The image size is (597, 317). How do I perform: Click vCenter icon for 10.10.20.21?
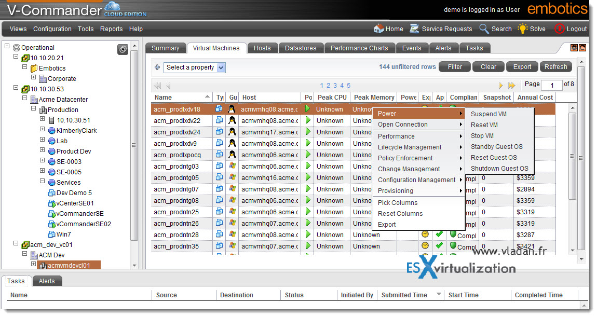coord(25,58)
